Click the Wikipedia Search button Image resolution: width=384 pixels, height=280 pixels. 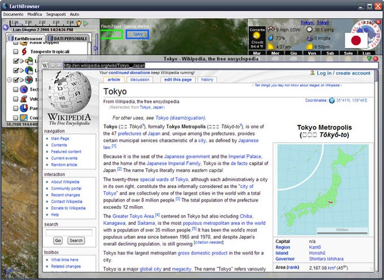click(x=76, y=240)
